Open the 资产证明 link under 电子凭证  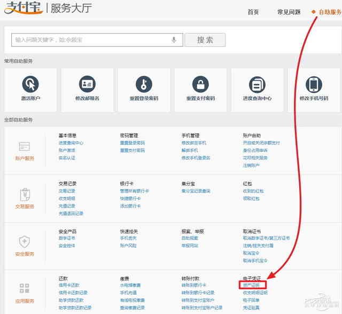point(251,285)
